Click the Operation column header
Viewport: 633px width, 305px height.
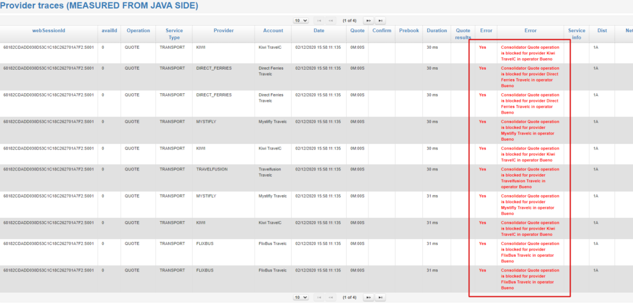click(138, 30)
